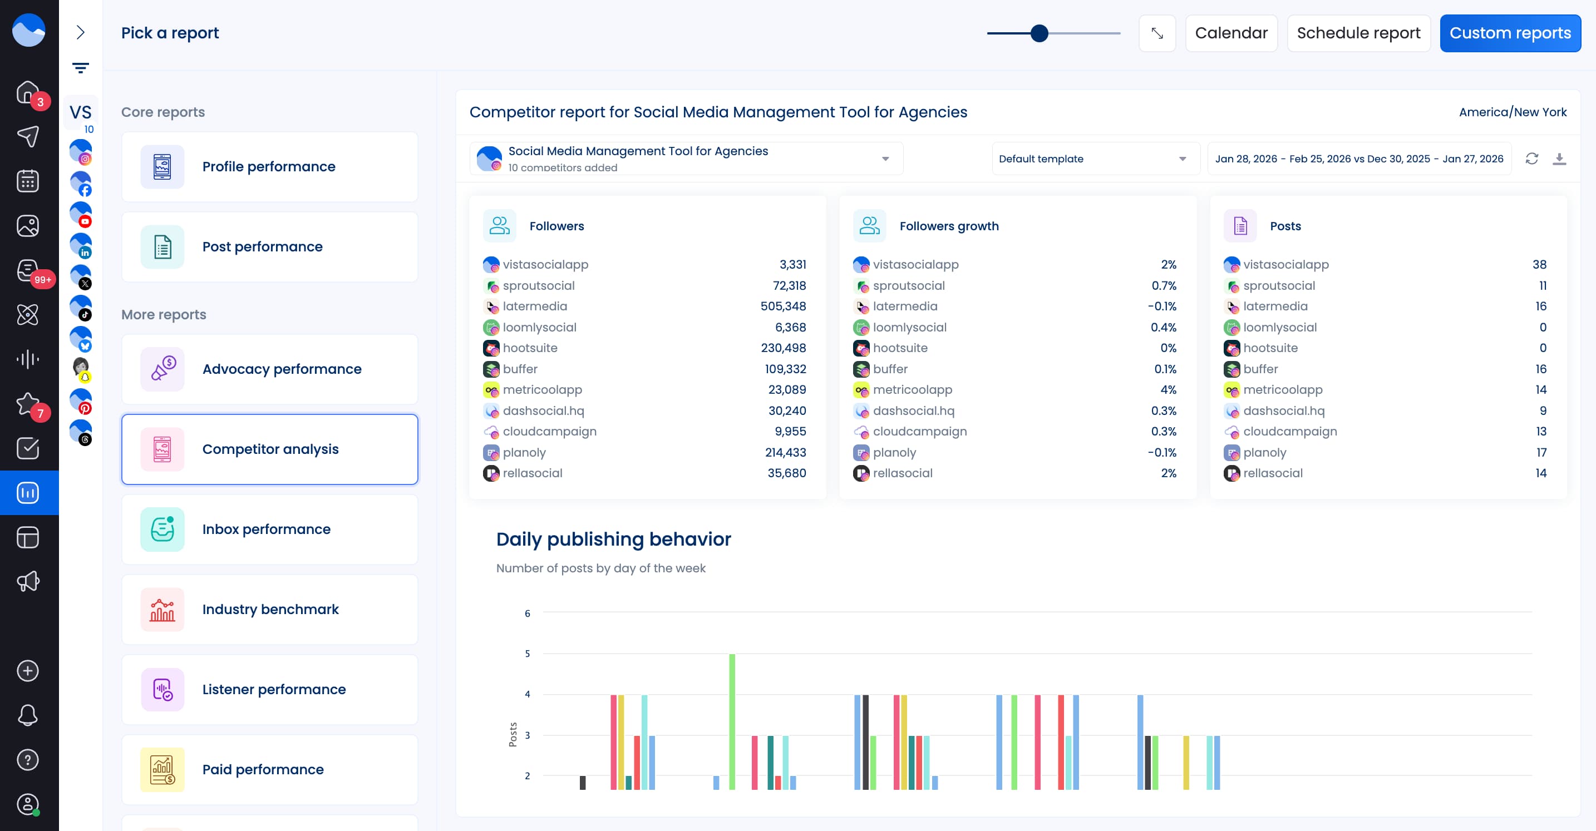Screen dimensions: 1596x831
Task: Open Help using the question mark icon
Action: click(28, 759)
